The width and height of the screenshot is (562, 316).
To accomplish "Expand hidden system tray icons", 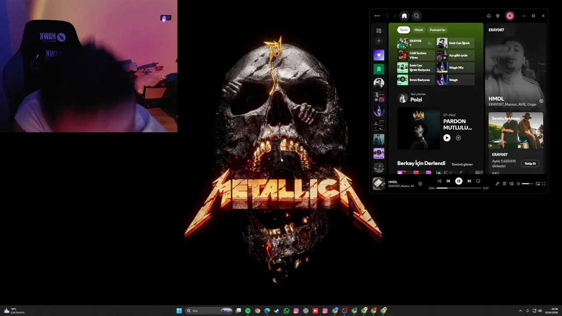I will point(520,311).
